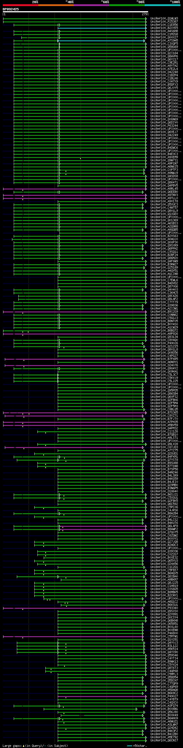Select hit label UniRef100_C3XQF5
The width and height of the screenshot is (183, 748).
click(x=164, y=44)
